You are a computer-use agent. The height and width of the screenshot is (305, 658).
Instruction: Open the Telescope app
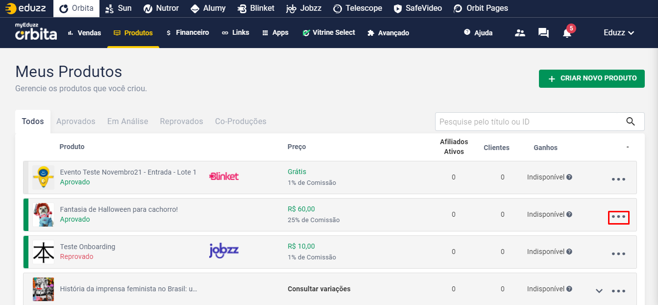point(358,8)
